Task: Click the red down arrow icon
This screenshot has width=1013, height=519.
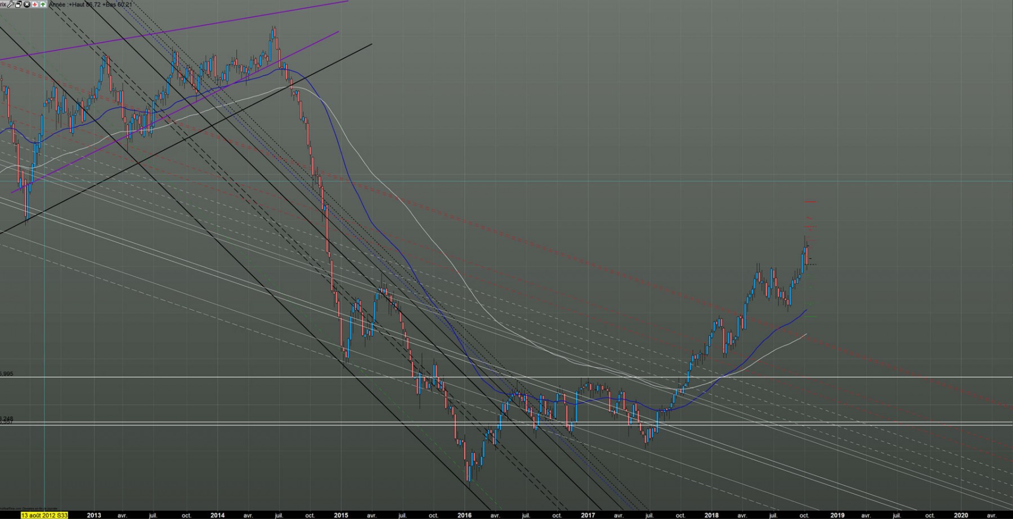Action: [x=35, y=4]
